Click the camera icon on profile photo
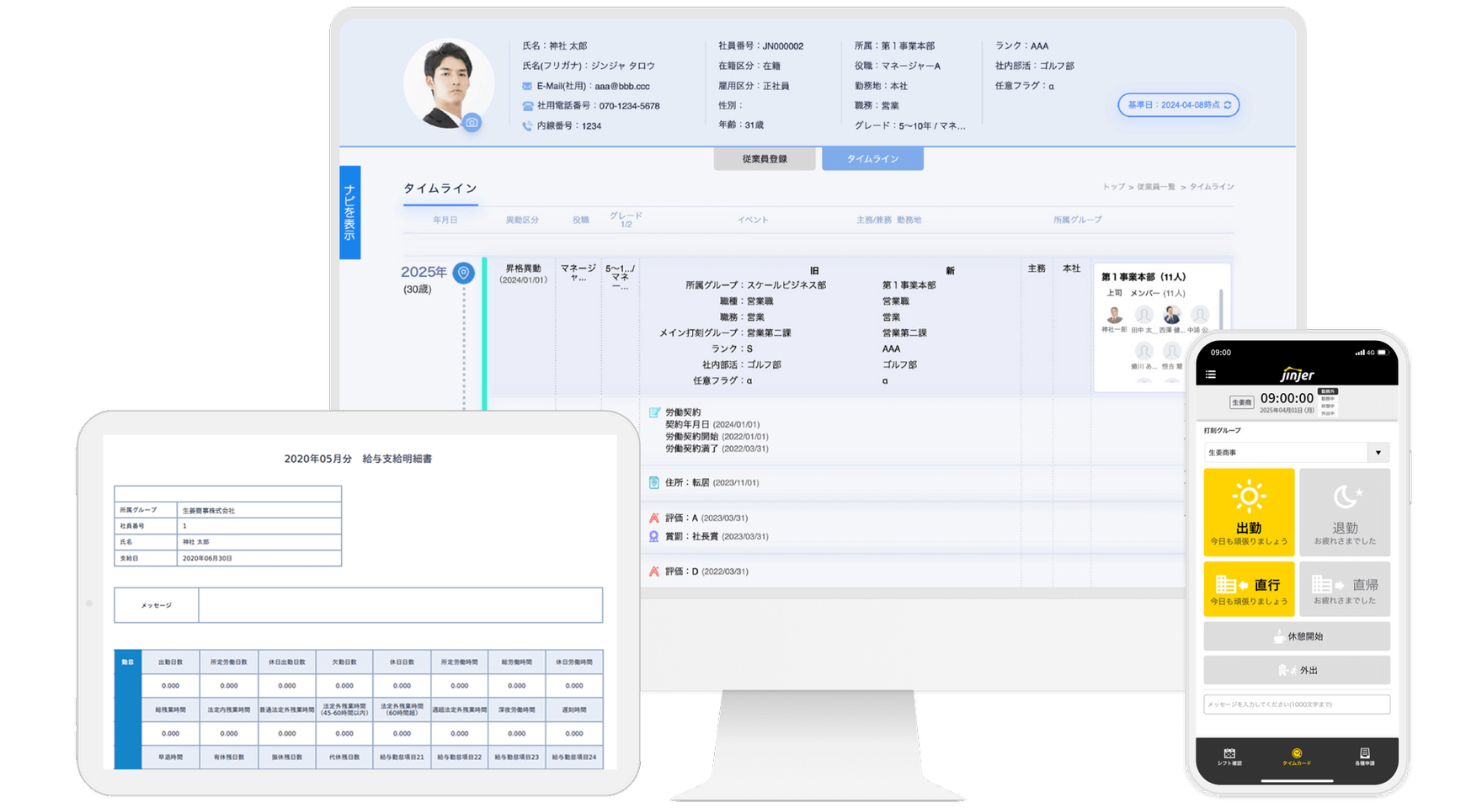 point(472,123)
